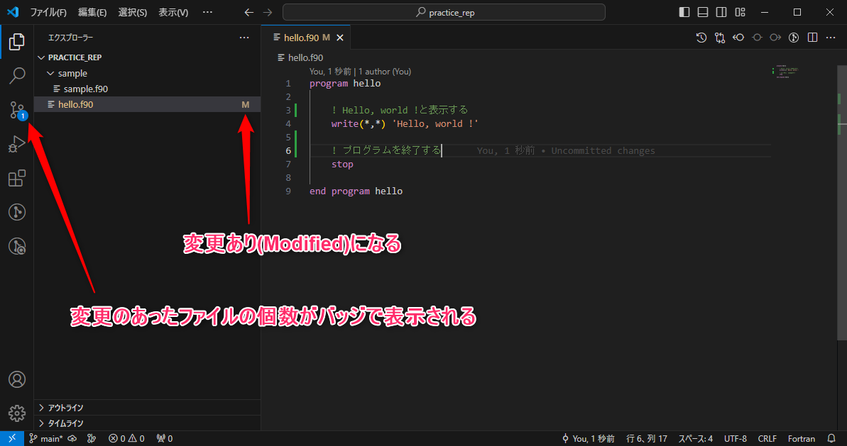Open sample.f90 in the explorer
The image size is (847, 446).
coord(147,89)
